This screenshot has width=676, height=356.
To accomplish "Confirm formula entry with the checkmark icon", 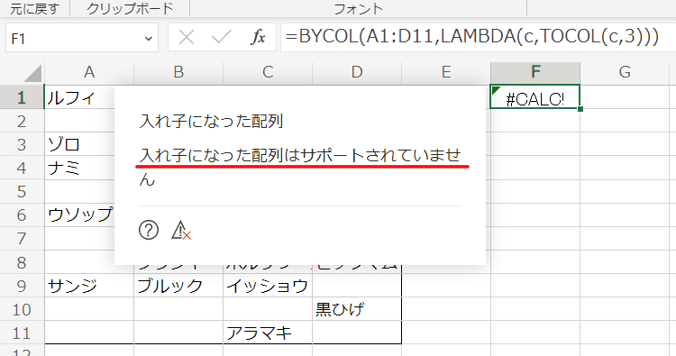I will [222, 38].
